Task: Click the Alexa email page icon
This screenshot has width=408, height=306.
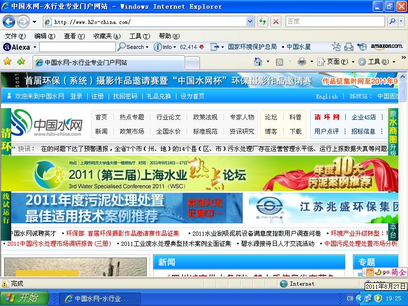Action: pyautogui.click(x=349, y=47)
